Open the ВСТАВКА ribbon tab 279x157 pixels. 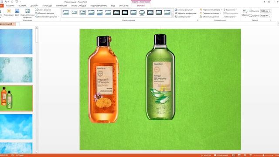(22, 6)
